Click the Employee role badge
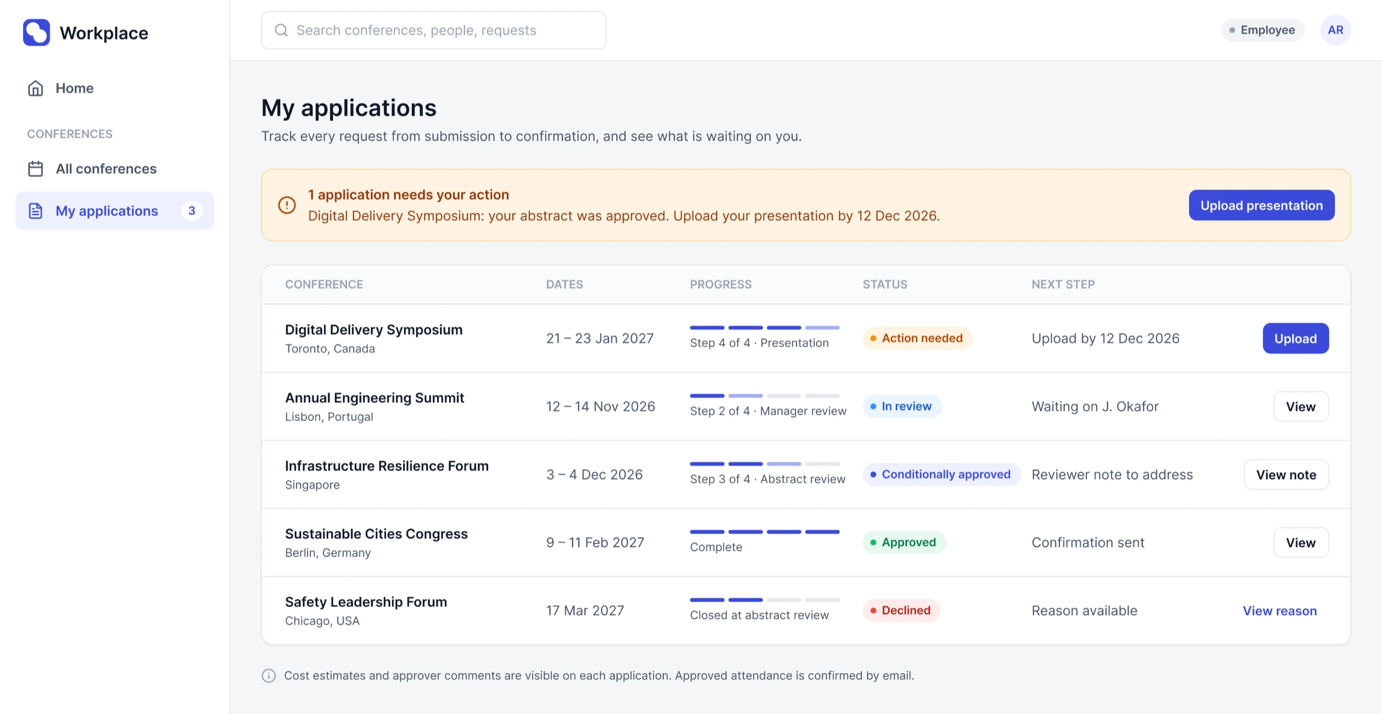1382x714 pixels. point(1263,30)
